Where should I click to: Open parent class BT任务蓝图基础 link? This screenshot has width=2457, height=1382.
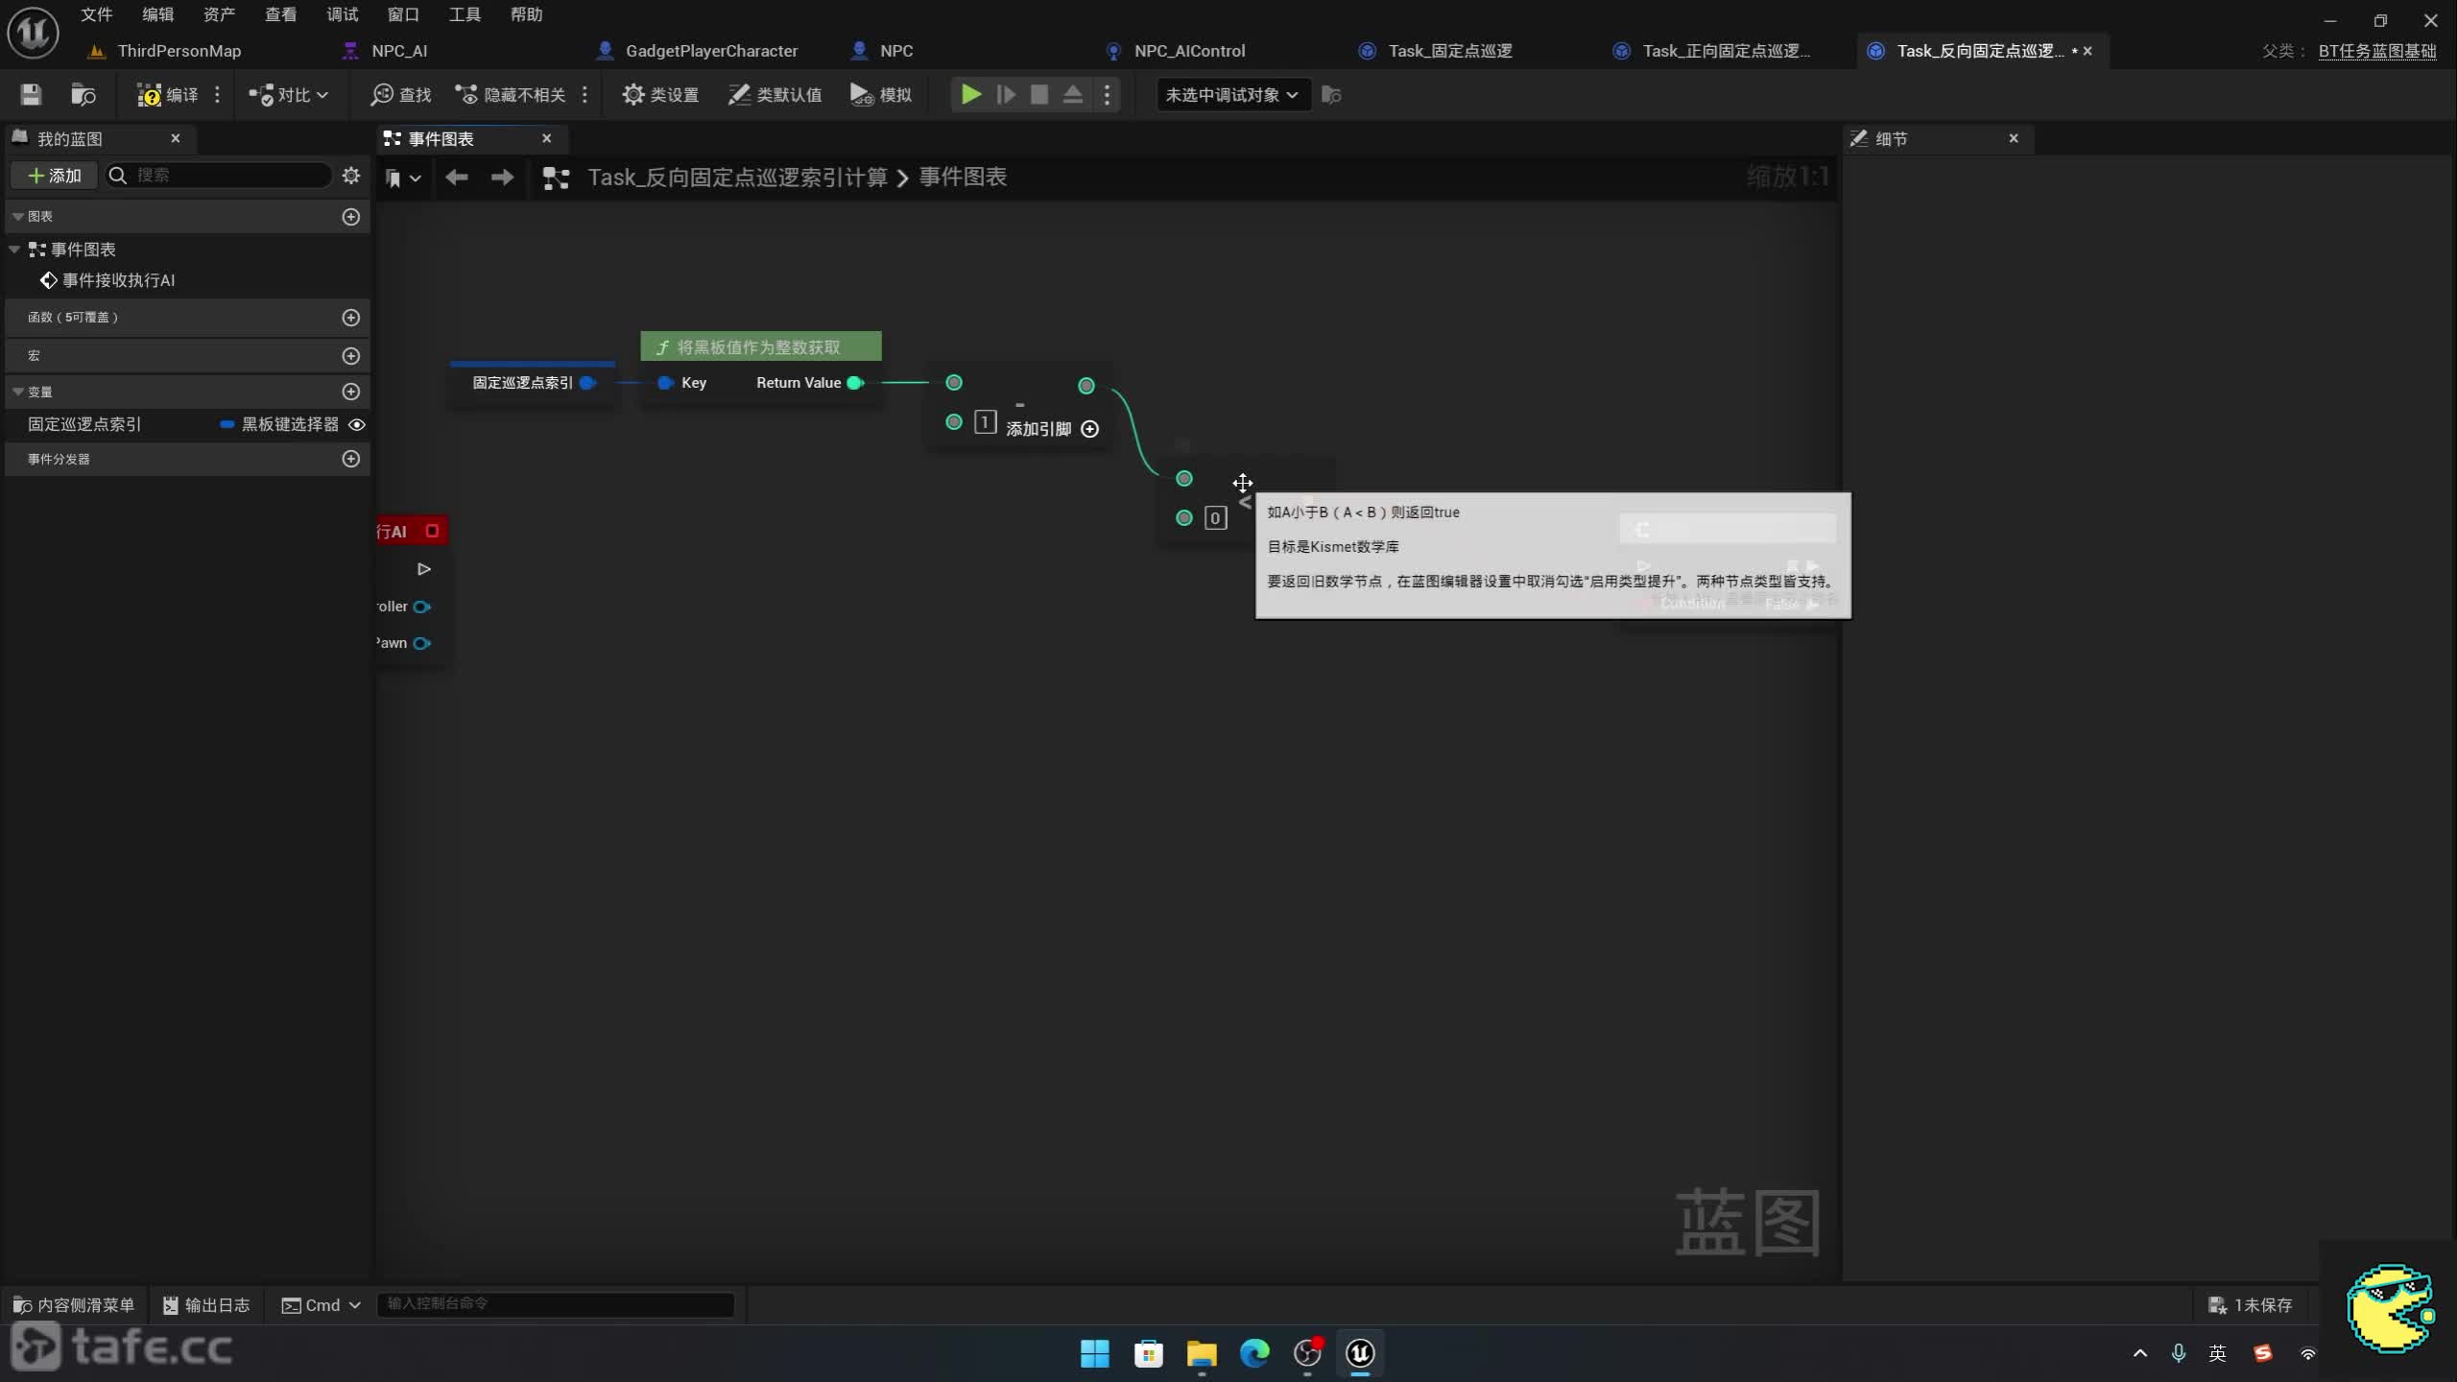pyautogui.click(x=2377, y=51)
